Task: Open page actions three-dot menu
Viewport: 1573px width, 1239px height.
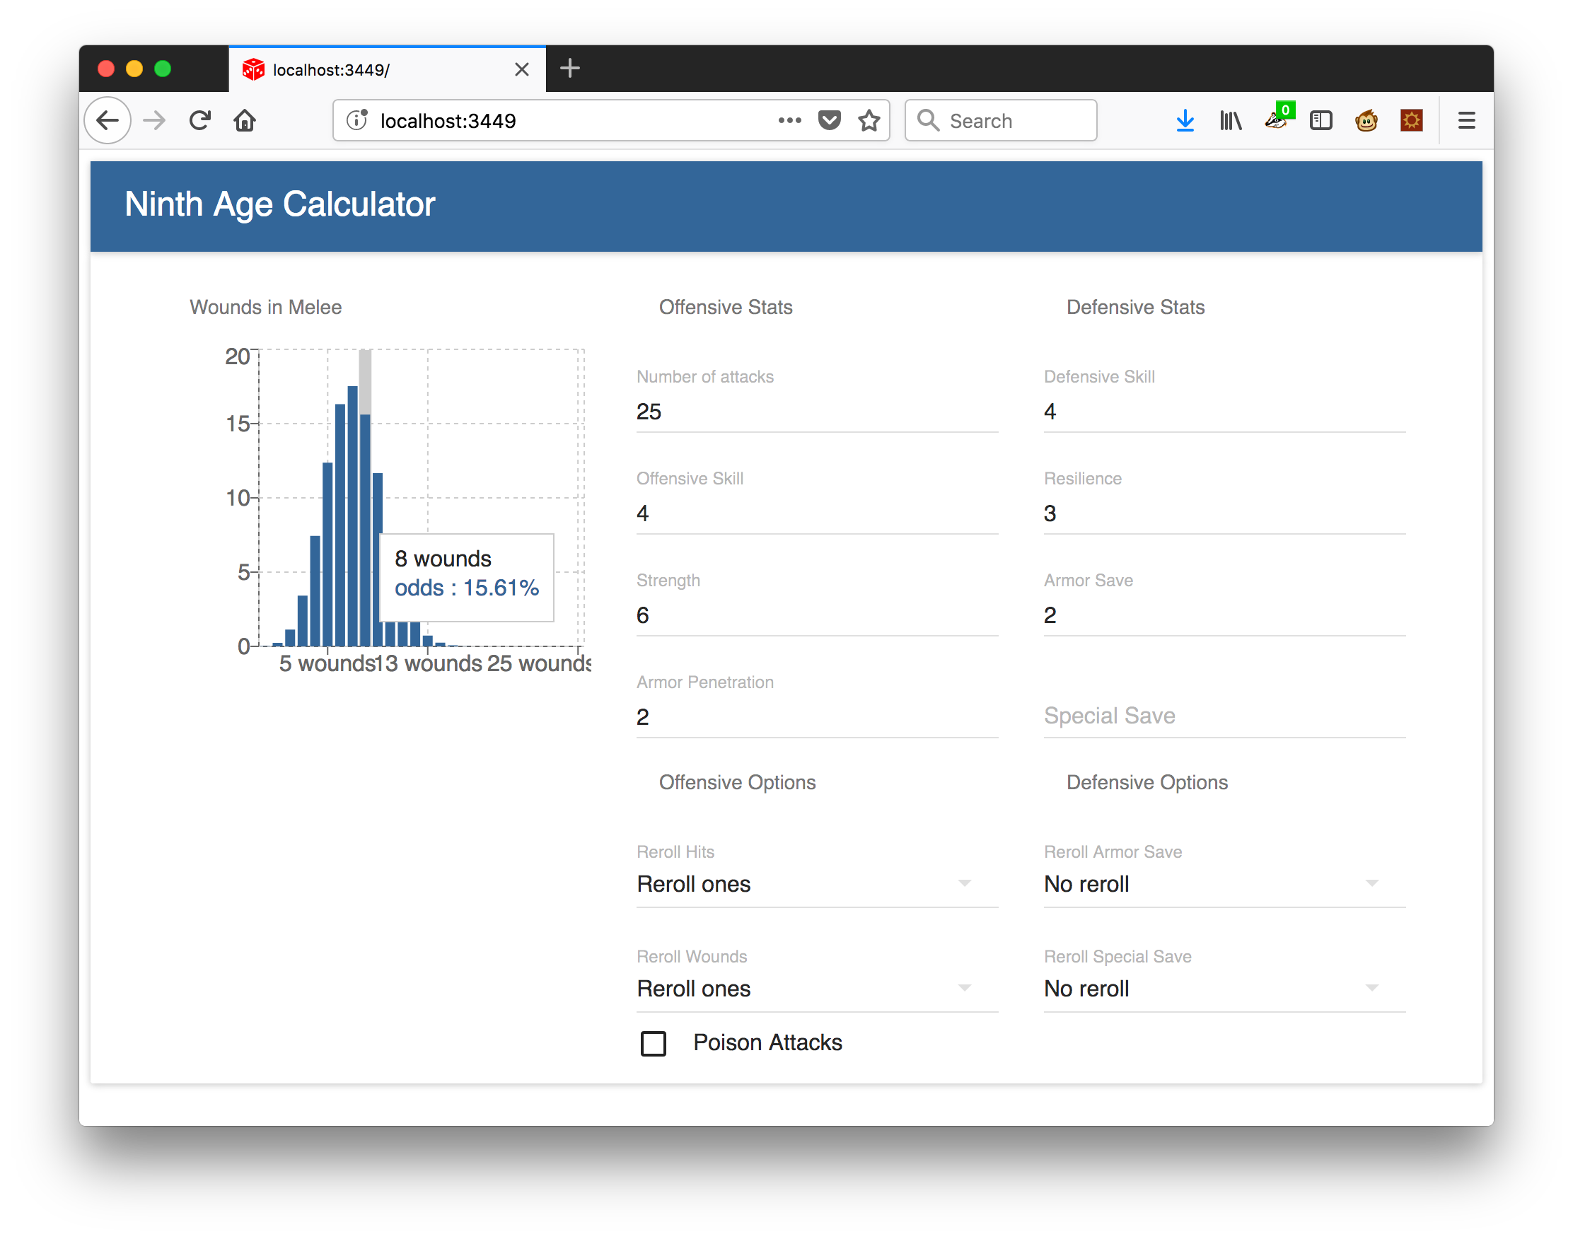Action: [x=789, y=120]
